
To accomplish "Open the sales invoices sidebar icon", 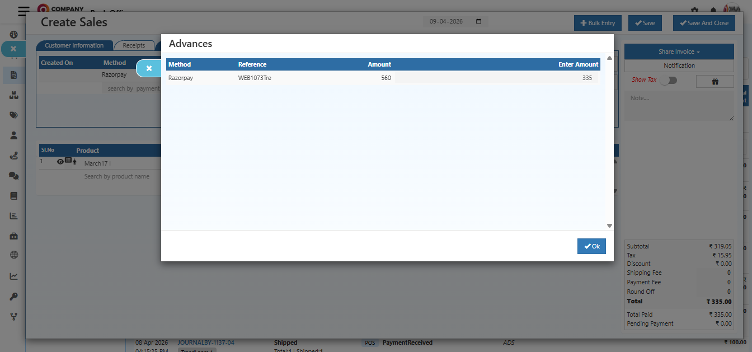I will [13, 75].
